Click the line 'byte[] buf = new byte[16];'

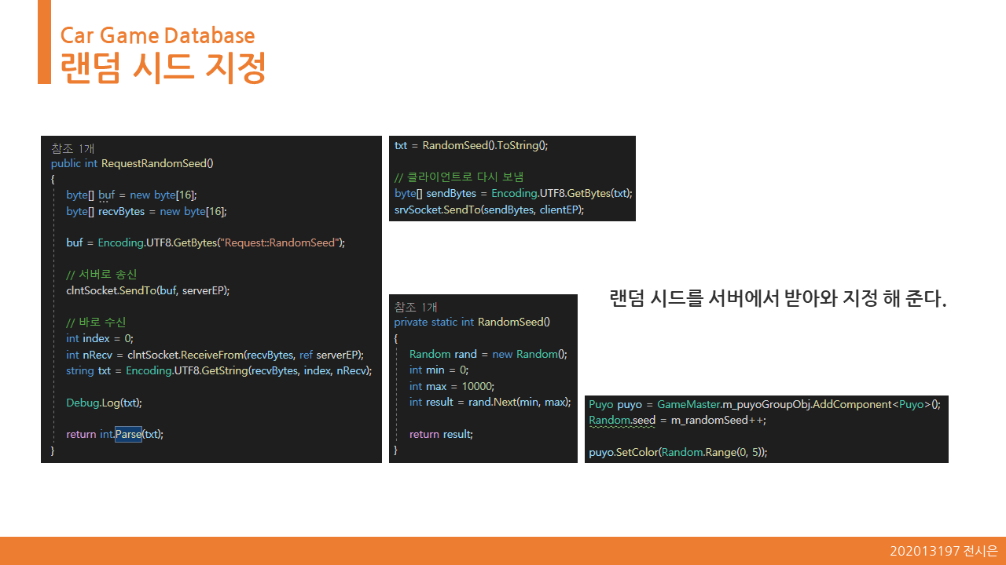point(131,195)
